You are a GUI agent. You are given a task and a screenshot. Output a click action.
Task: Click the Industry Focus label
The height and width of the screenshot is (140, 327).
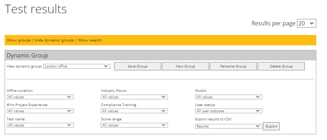point(114,91)
